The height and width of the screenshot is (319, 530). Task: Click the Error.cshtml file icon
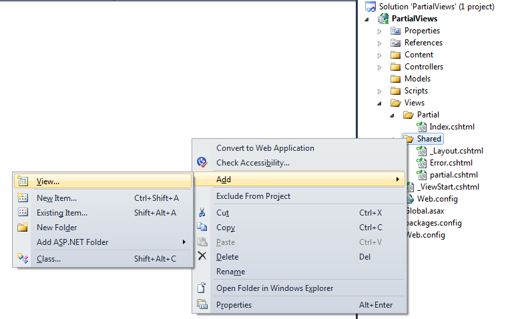click(x=421, y=163)
